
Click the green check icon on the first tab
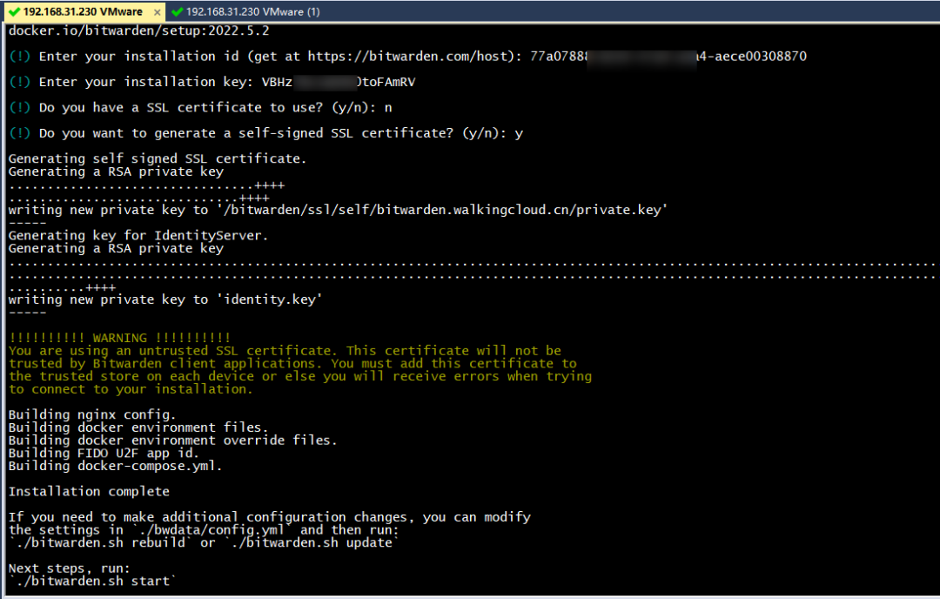tap(15, 11)
